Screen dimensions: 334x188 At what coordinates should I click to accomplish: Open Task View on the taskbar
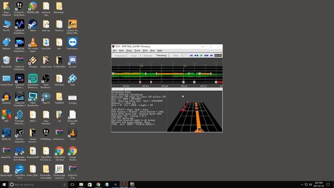73,184
